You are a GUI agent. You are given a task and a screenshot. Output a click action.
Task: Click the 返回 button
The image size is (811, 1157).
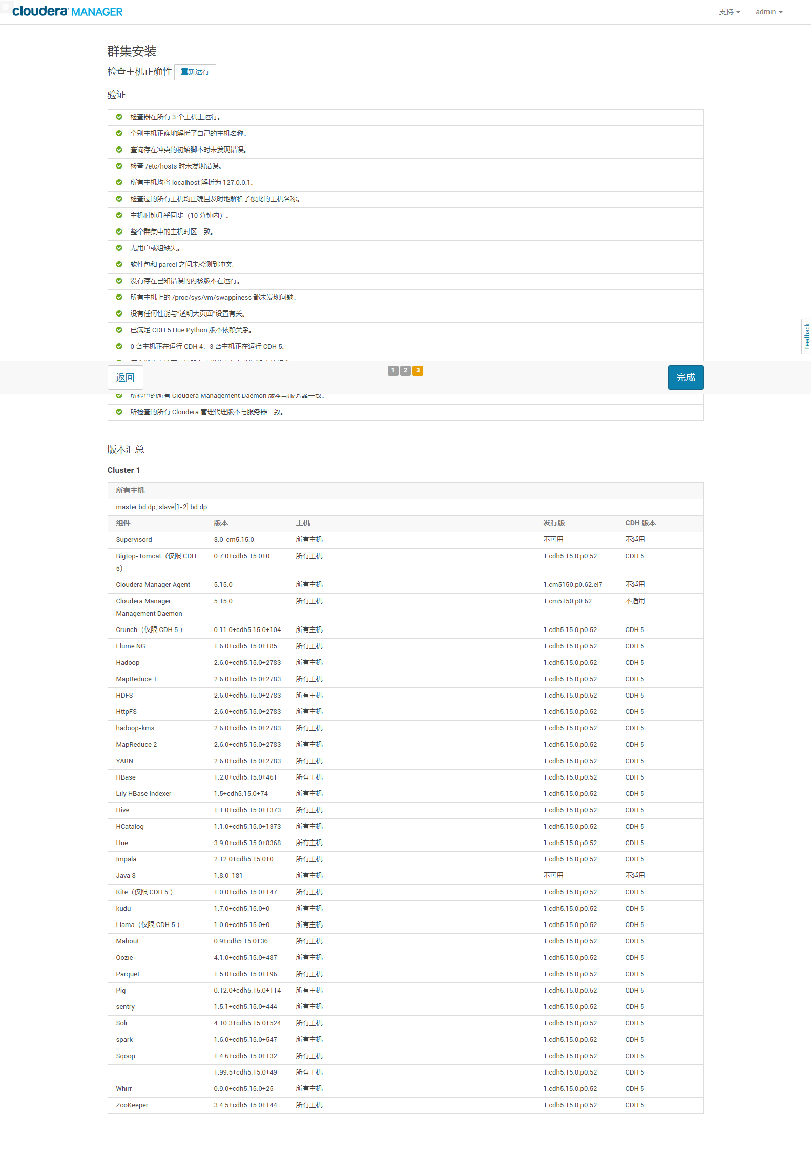[x=125, y=377]
